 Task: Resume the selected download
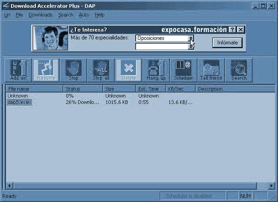[46, 70]
